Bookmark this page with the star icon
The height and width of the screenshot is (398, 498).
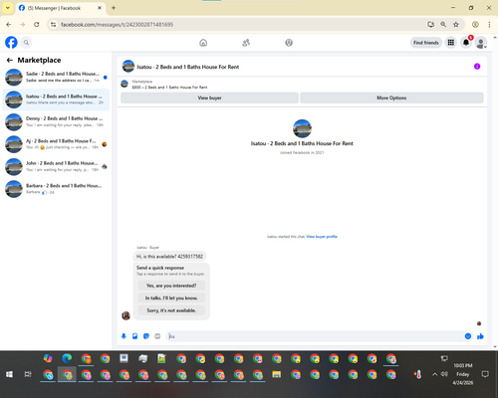click(456, 25)
